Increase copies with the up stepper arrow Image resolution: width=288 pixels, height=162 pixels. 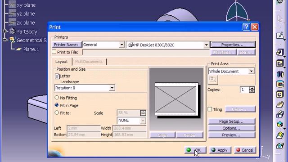pyautogui.click(x=252, y=88)
